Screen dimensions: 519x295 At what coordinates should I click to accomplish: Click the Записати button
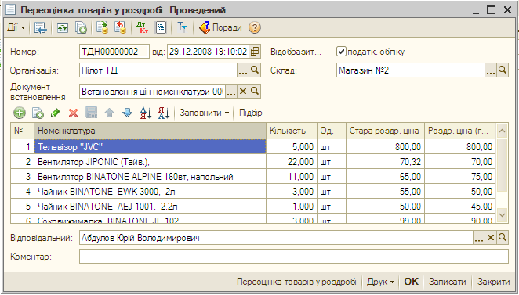(447, 282)
